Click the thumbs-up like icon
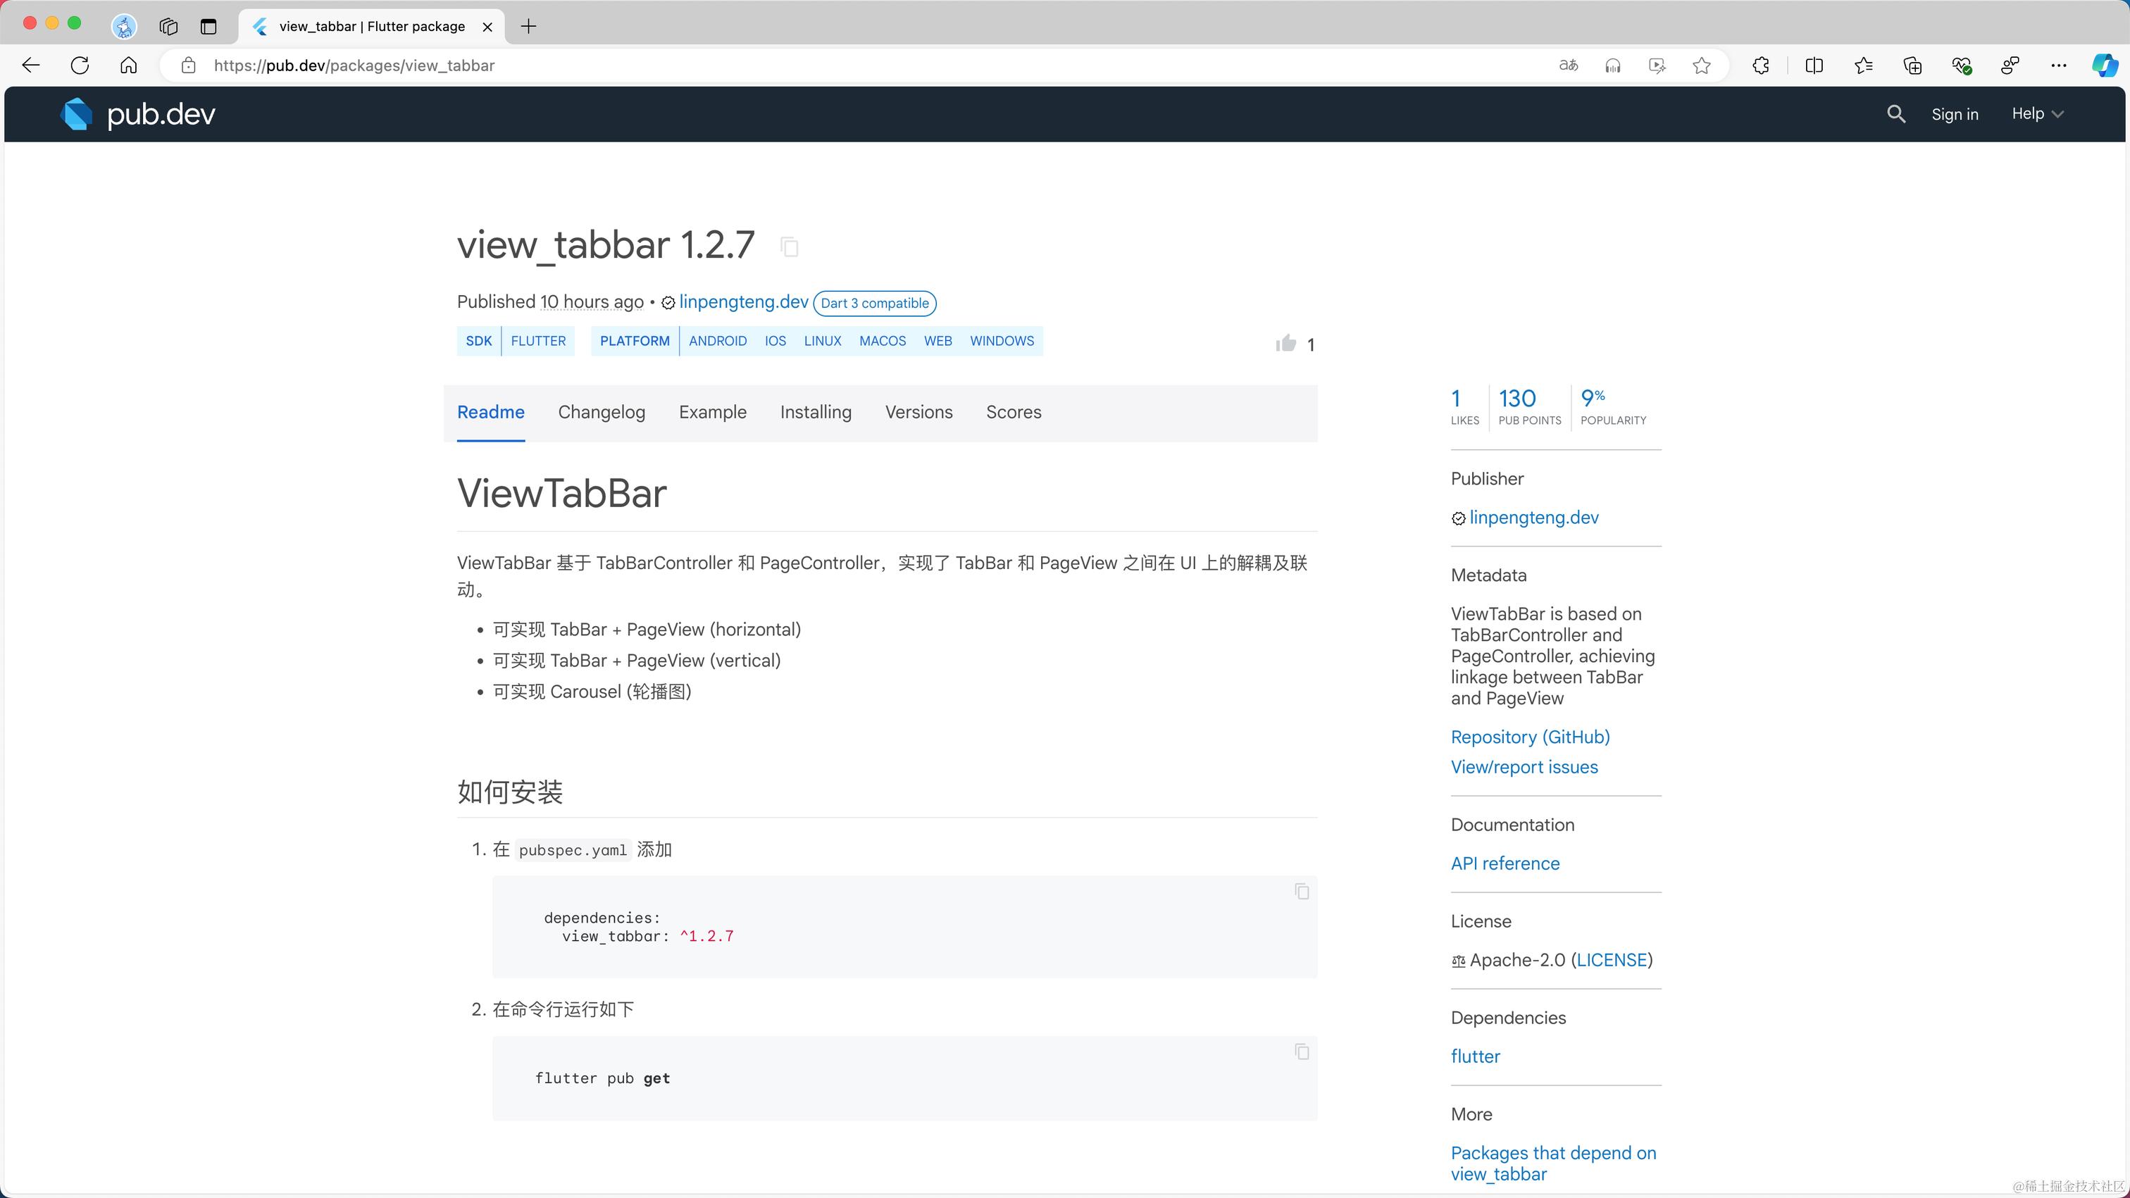The image size is (2130, 1198). [x=1285, y=343]
